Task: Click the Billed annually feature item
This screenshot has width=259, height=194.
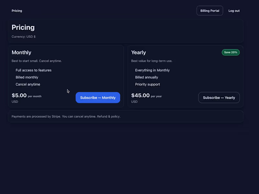Action: tap(146, 77)
